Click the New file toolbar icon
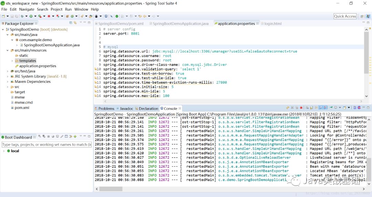 3,16
